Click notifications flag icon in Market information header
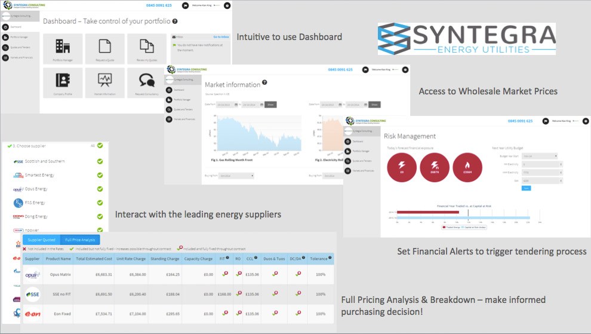This screenshot has height=334, width=591. (x=365, y=70)
